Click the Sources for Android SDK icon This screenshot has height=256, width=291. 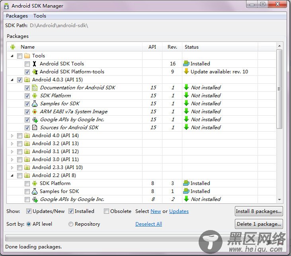point(35,128)
